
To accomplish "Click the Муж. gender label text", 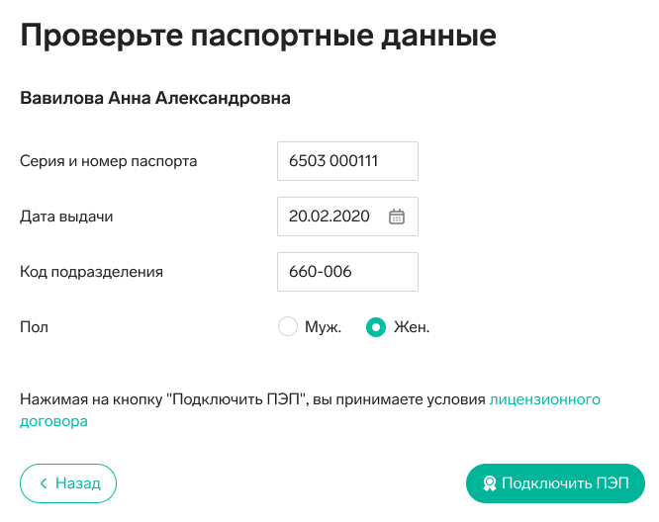I will click(323, 326).
